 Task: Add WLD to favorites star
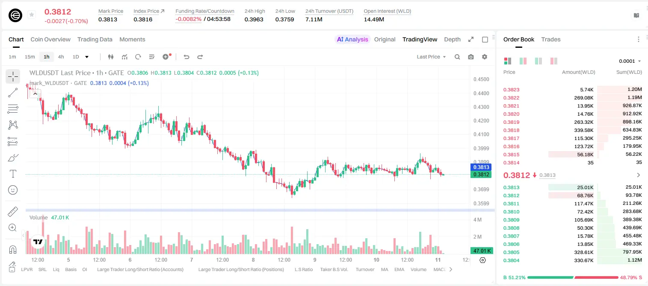coord(31,15)
